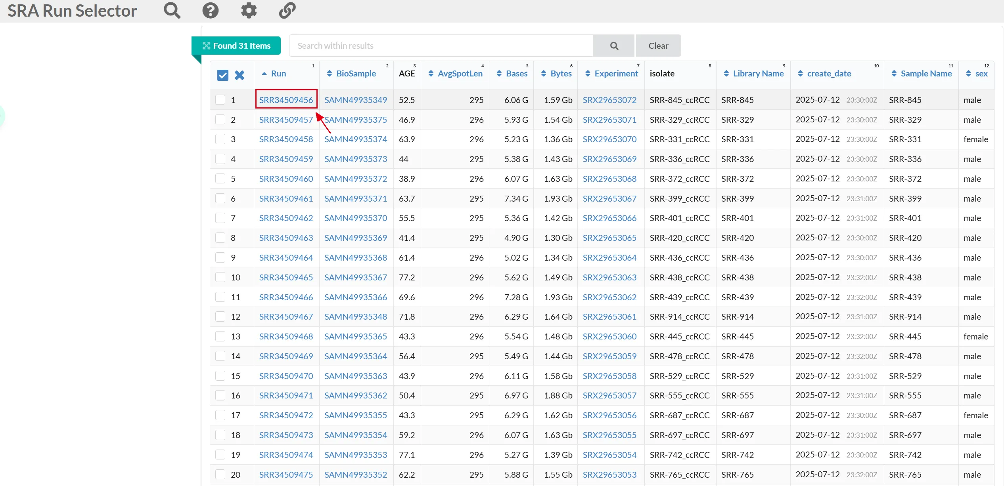Open run link SRR34509456
This screenshot has height=486, width=1004.
[x=286, y=100]
